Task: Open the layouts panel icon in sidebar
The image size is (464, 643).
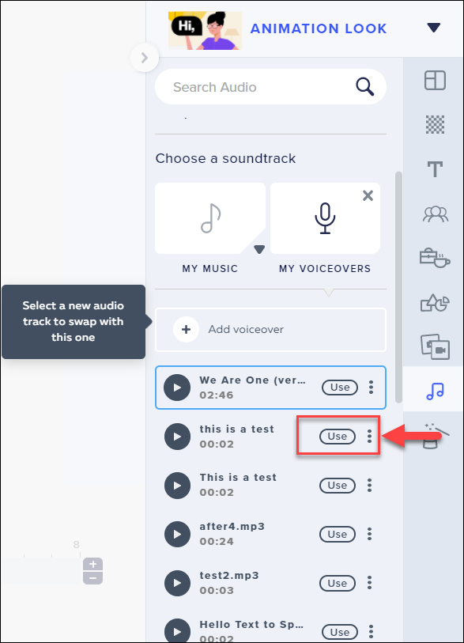Action: pos(435,80)
